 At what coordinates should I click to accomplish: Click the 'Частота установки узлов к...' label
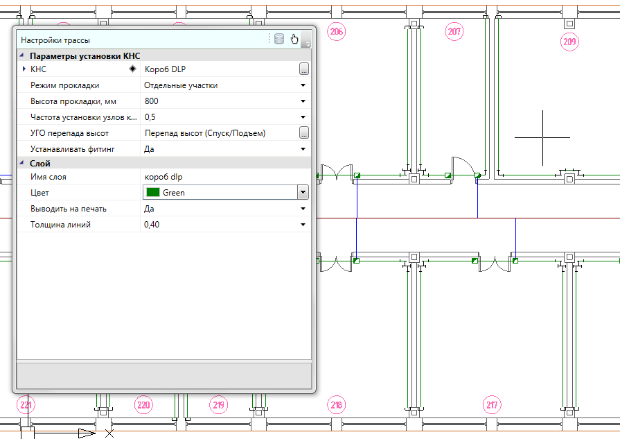(x=83, y=117)
